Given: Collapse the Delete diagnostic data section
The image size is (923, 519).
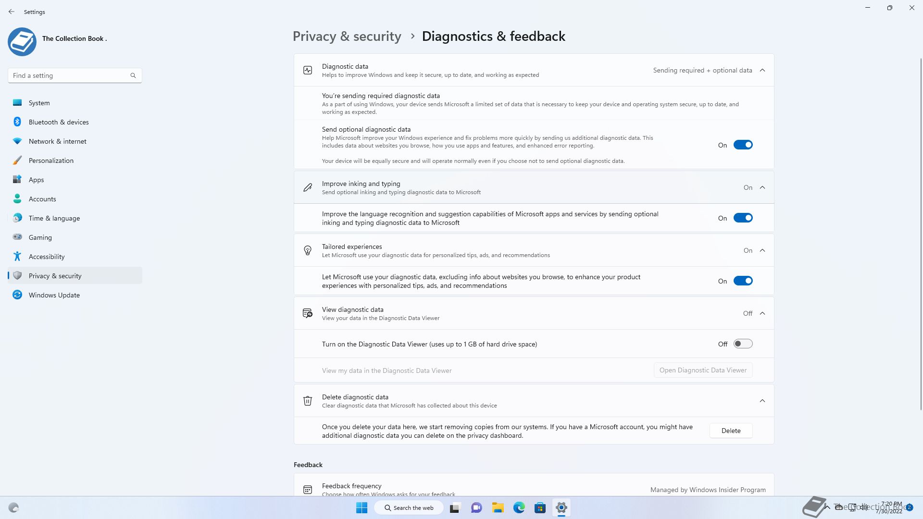Looking at the screenshot, I should (x=762, y=401).
